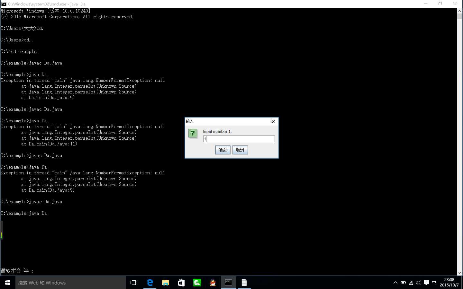The image size is (463, 289).
Task: Click the 输入 dialog title bar text
Action: click(x=190, y=121)
